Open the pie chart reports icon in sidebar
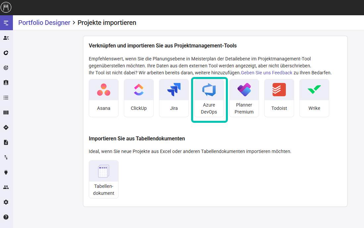This screenshot has height=228, width=364. click(6, 53)
